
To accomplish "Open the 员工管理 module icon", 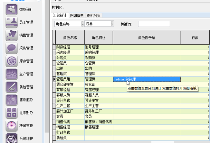I will (x=12, y=22).
